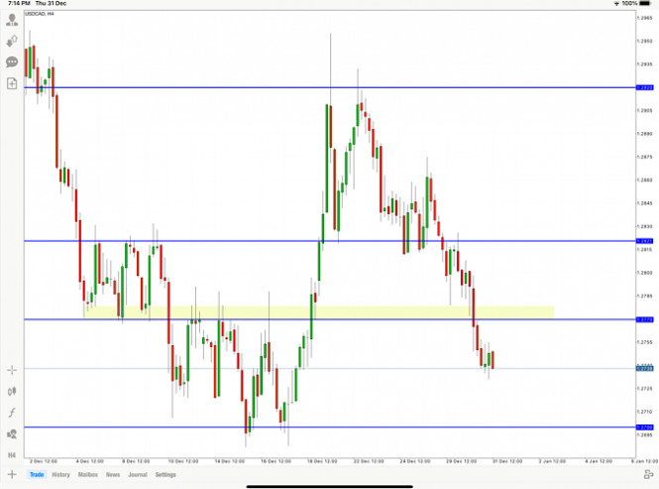The width and height of the screenshot is (659, 489).
Task: Tap the Wi-Fi icon in status bar
Action: click(x=616, y=3)
